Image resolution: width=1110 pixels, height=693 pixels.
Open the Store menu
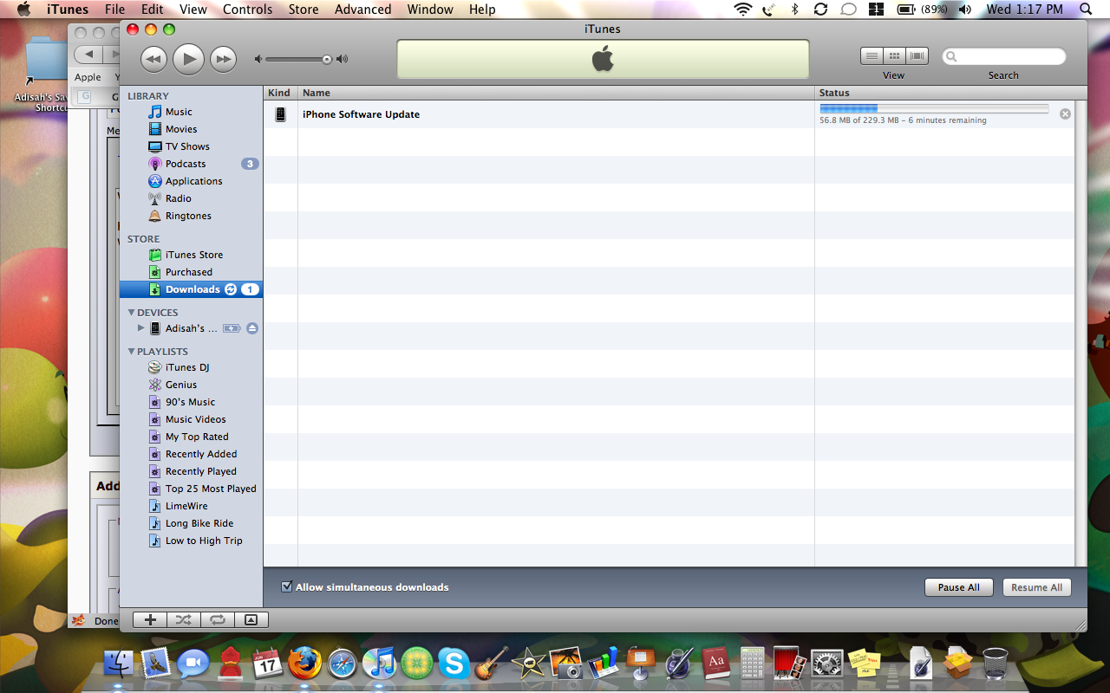point(304,10)
